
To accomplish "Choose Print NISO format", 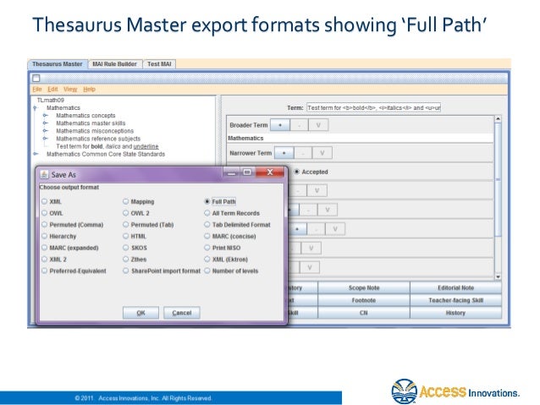I will pos(207,248).
